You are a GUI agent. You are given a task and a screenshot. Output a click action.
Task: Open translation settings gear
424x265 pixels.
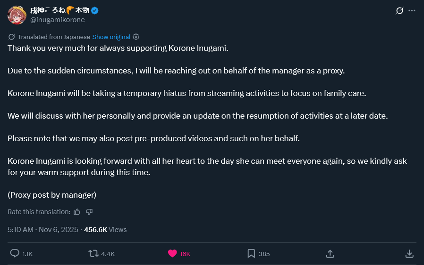[136, 37]
